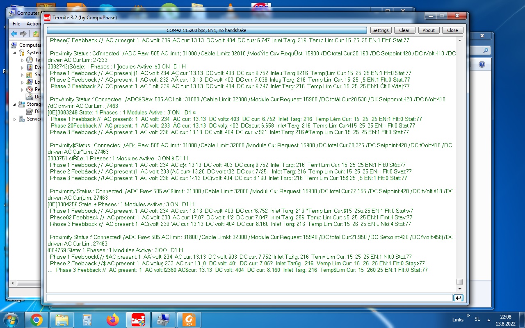
Task: Open the Action menu in Computer Management
Action: [x=33, y=24]
